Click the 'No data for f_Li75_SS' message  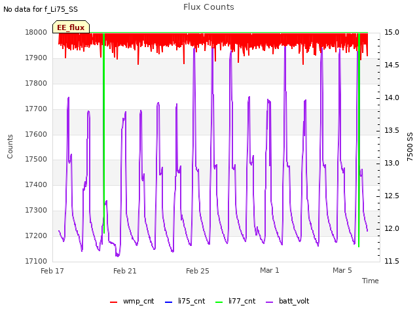click(x=41, y=9)
